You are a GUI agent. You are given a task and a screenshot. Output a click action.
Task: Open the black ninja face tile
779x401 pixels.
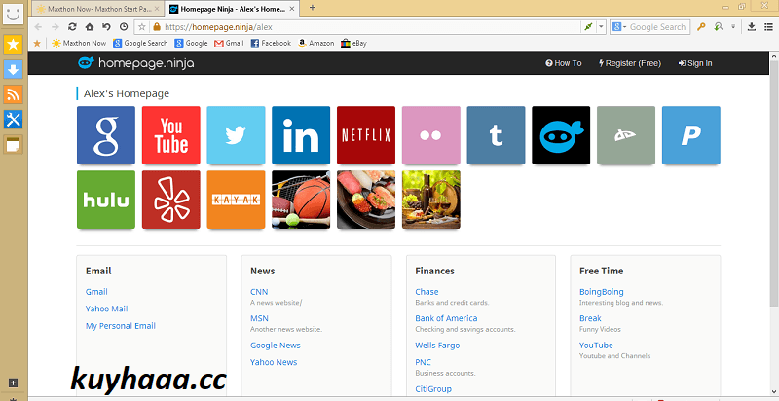pyautogui.click(x=561, y=135)
